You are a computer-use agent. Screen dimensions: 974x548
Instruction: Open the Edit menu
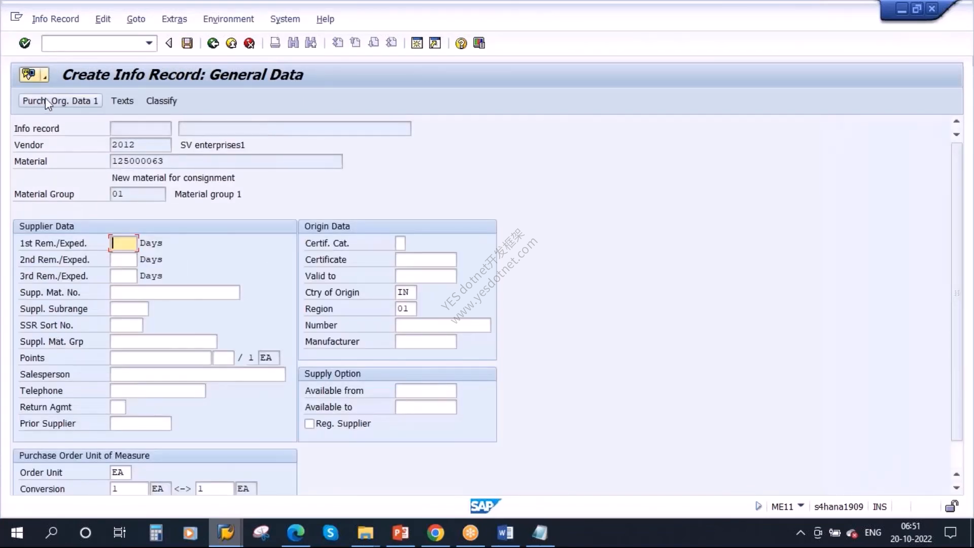(102, 19)
